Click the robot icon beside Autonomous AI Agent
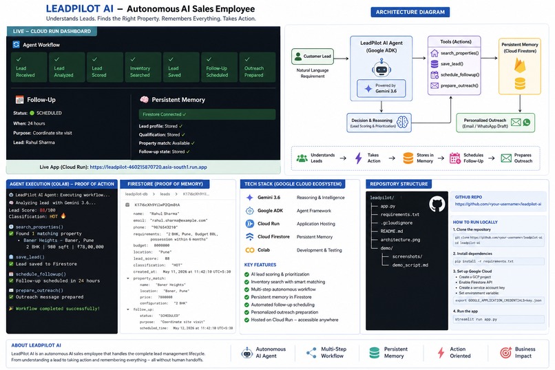The image size is (555, 370). click(247, 353)
